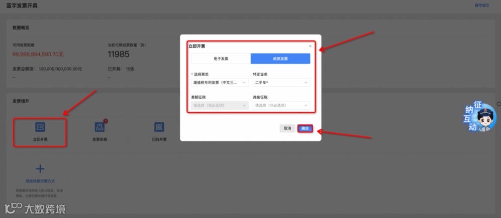Click the 扫码开票 label
Image resolution: width=501 pixels, height=218 pixels.
click(159, 140)
